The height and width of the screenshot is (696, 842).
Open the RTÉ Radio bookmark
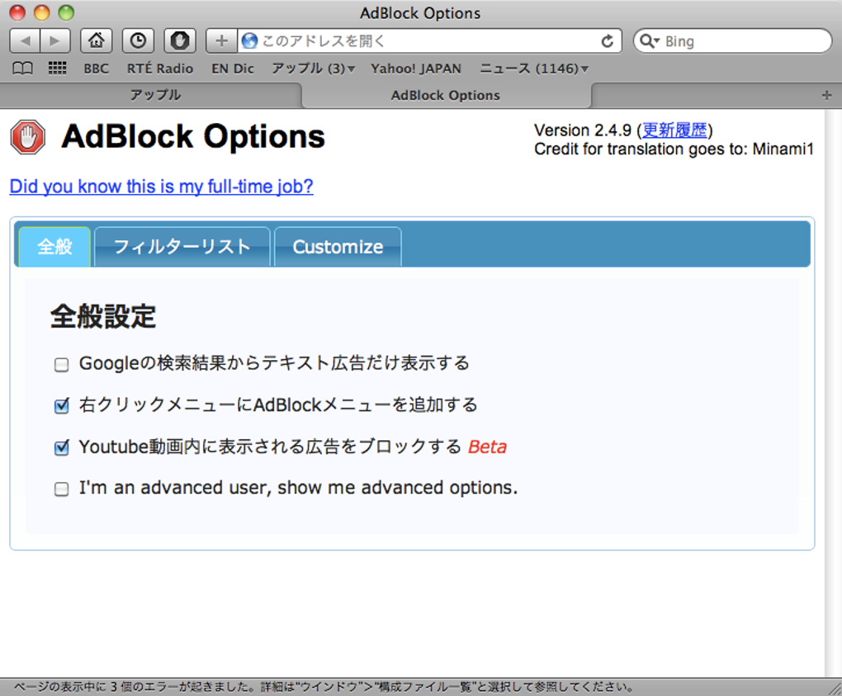pyautogui.click(x=160, y=69)
